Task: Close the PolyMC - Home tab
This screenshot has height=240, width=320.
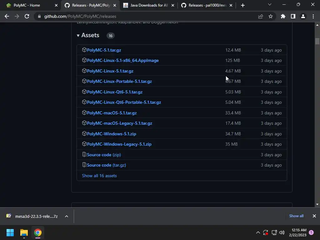Action: (56, 5)
